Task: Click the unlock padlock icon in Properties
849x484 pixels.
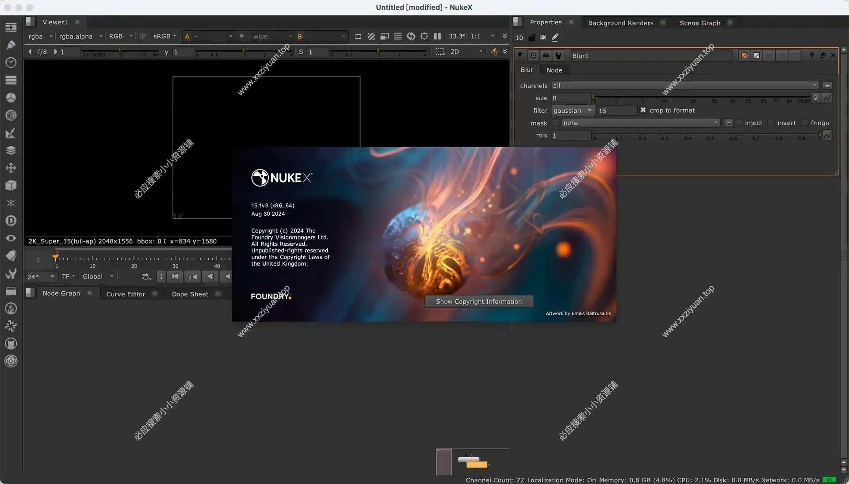Action: 532,38
